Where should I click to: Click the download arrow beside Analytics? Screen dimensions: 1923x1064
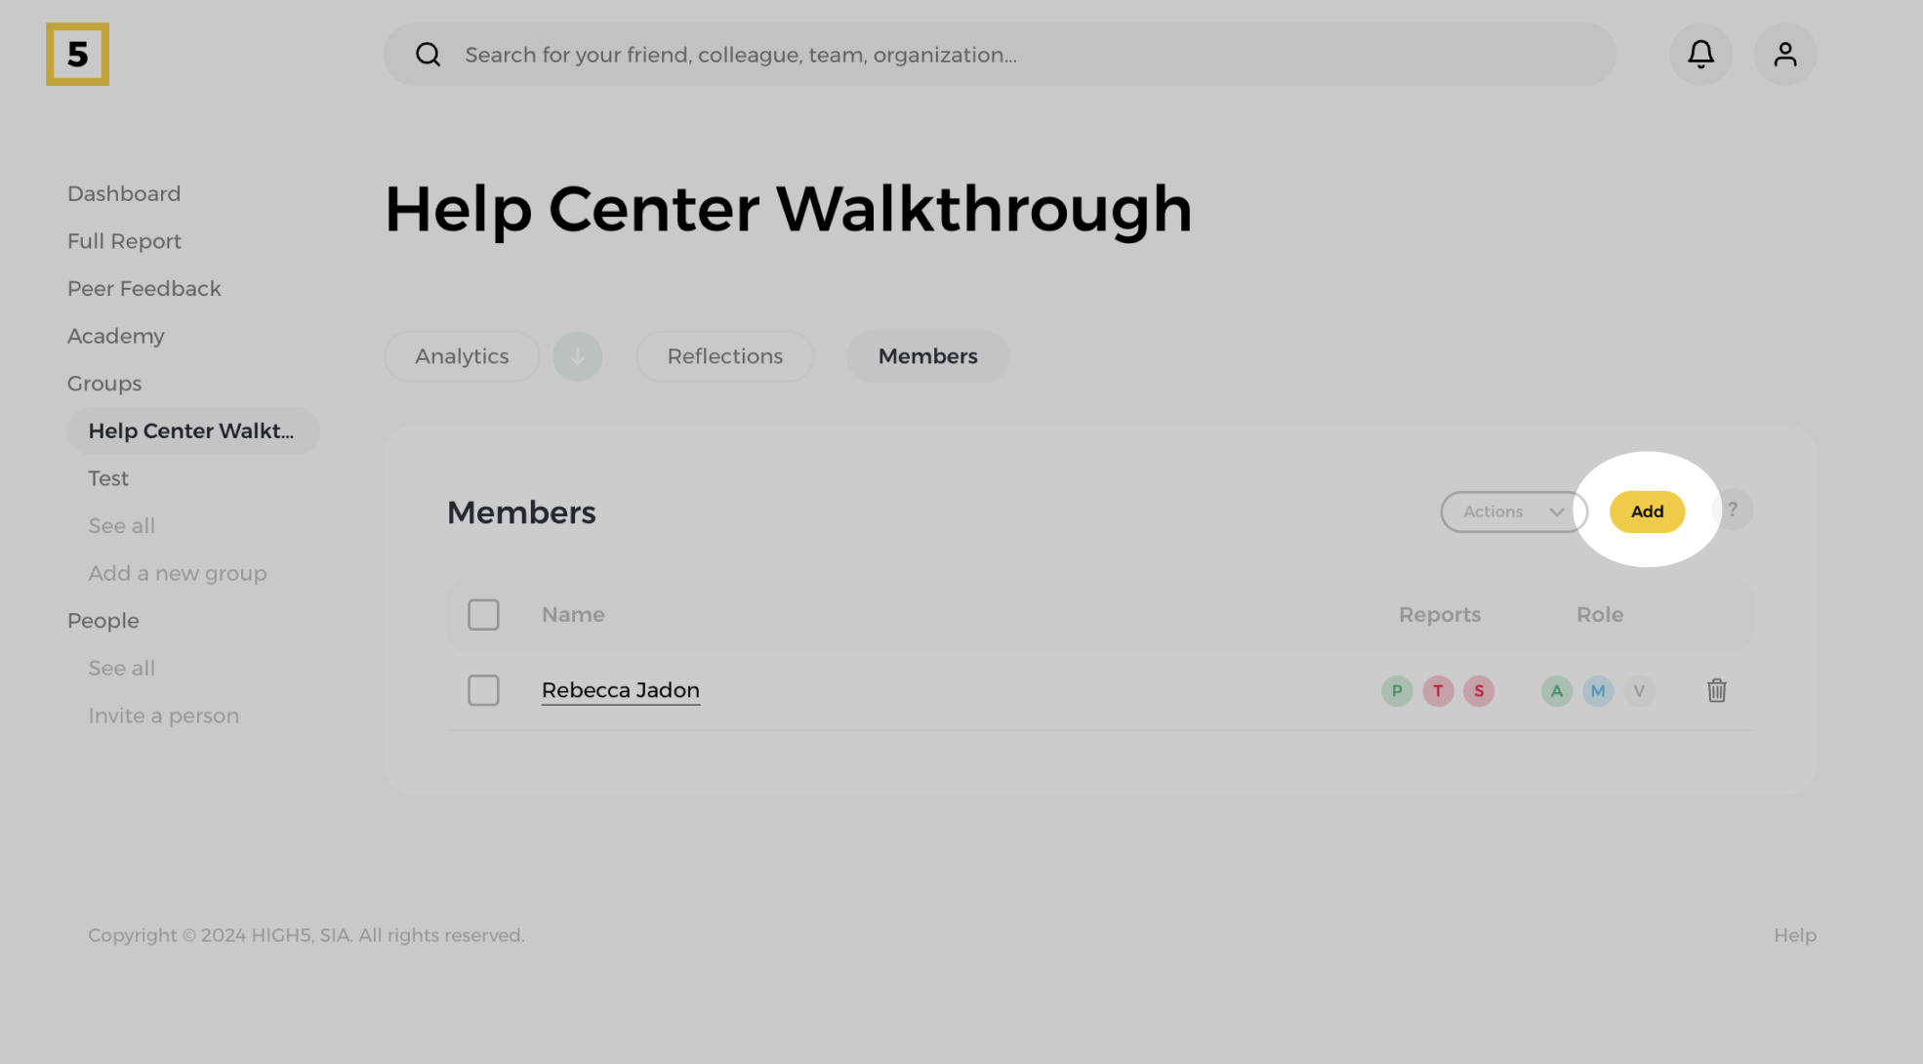pos(577,356)
